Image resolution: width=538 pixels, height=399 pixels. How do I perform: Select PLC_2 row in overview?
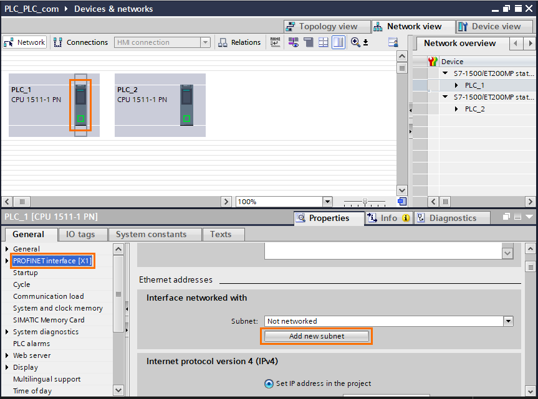[474, 109]
